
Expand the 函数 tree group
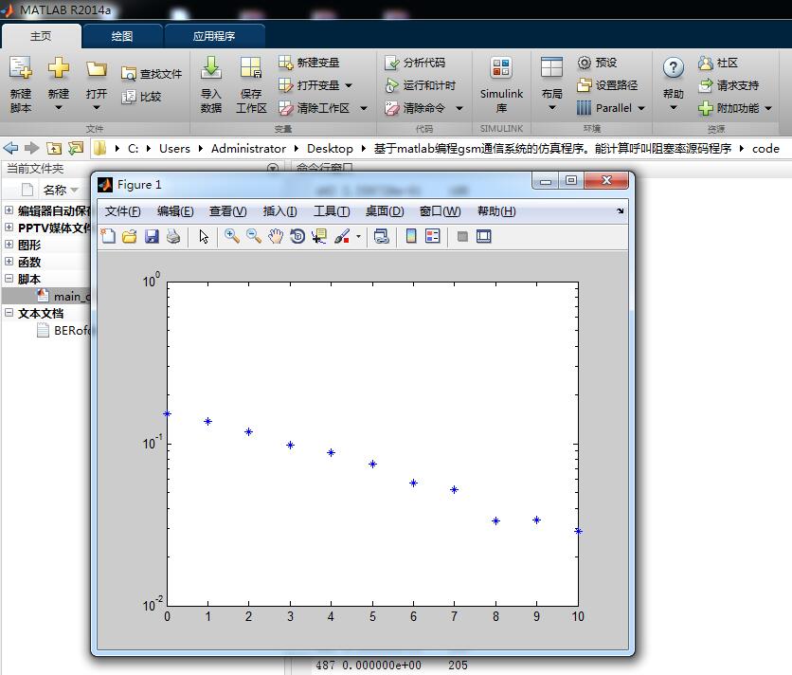[x=9, y=262]
